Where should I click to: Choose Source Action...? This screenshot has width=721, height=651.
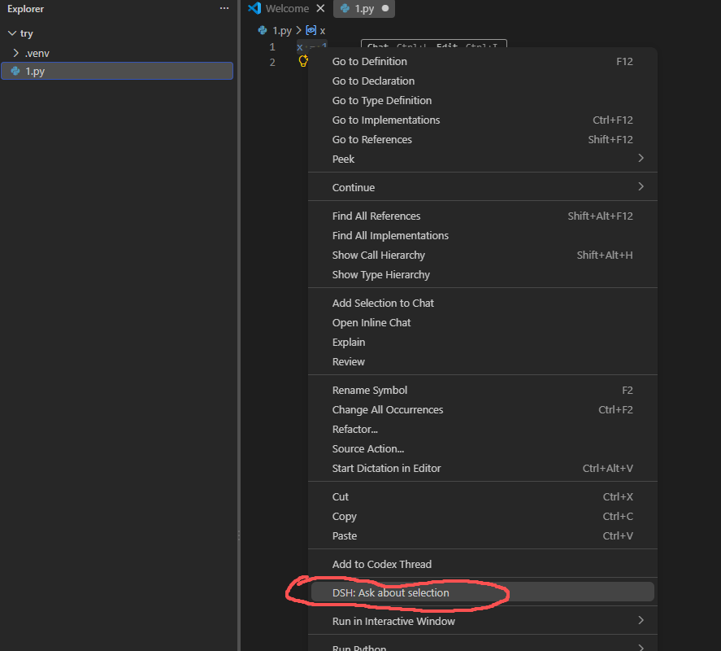[x=482, y=448]
